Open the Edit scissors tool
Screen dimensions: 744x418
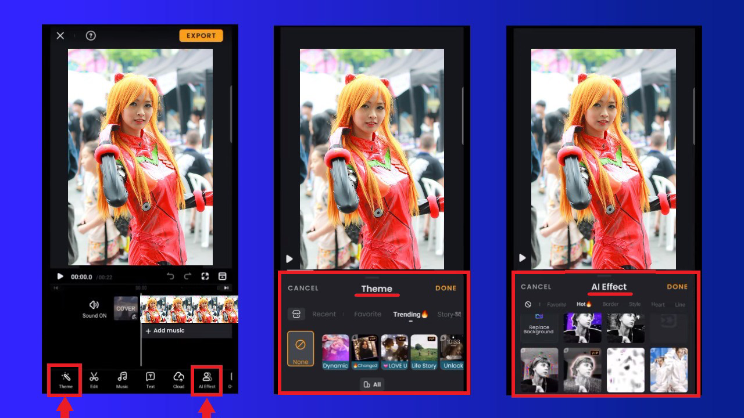(x=94, y=380)
